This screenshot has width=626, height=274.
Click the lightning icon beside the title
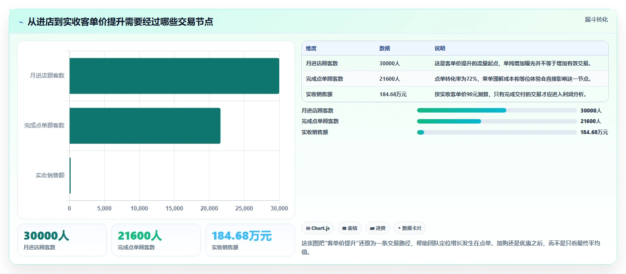[21, 22]
